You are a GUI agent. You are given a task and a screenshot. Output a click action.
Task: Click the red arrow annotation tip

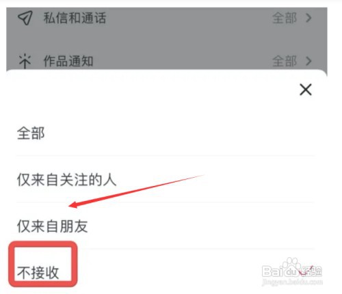pyautogui.click(x=73, y=205)
